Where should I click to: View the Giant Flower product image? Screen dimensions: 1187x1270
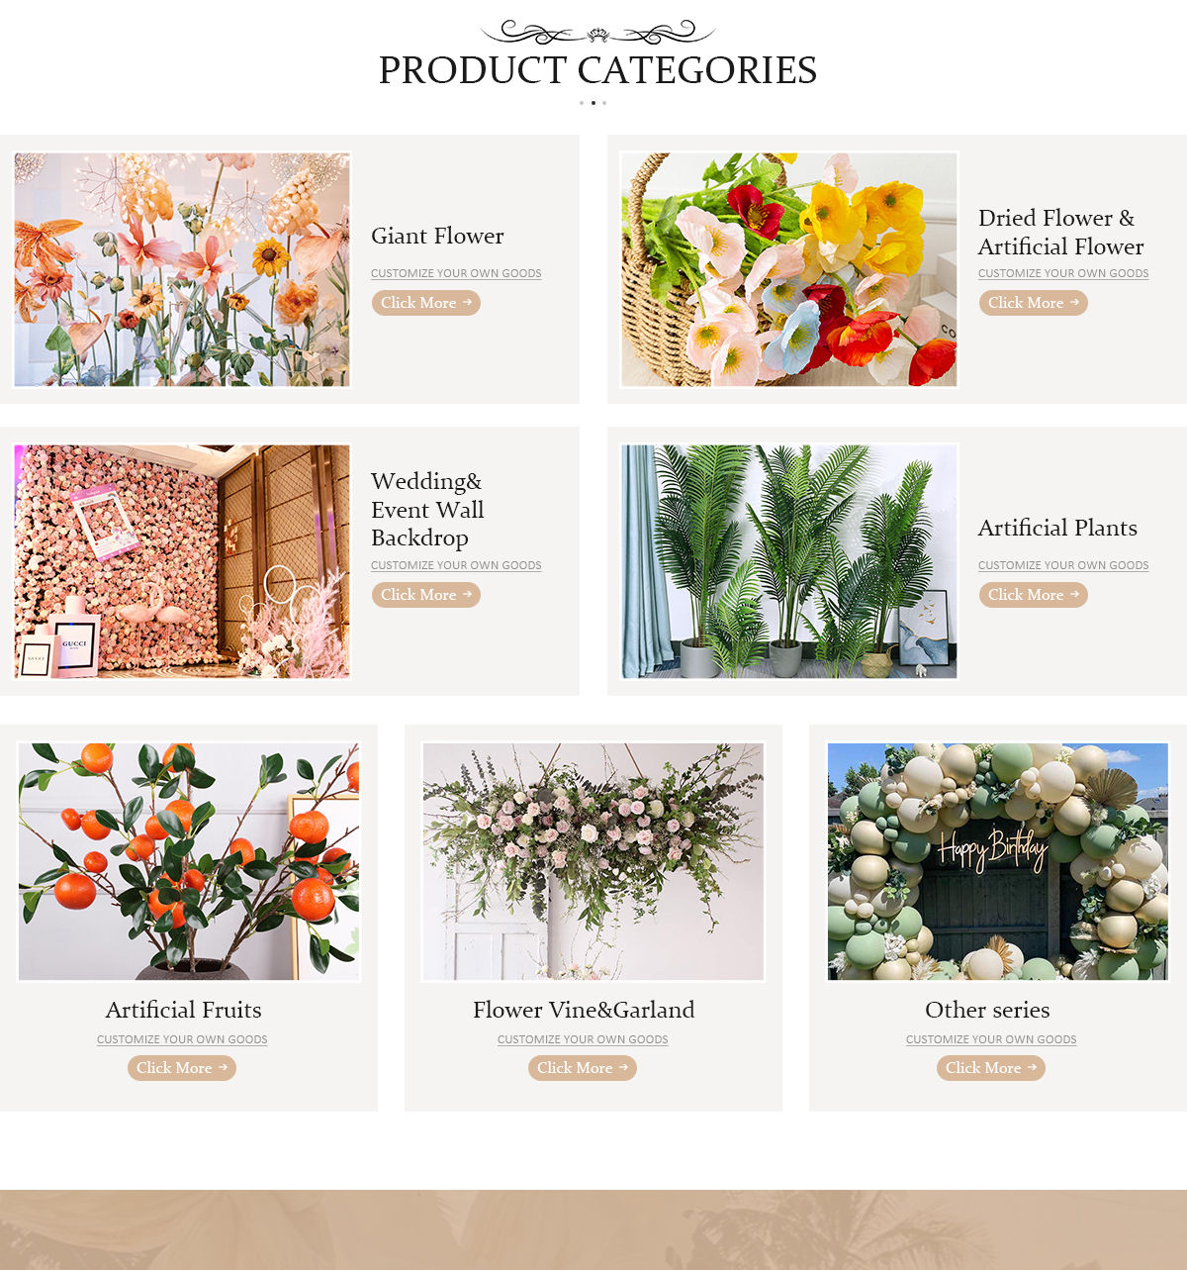coord(182,269)
